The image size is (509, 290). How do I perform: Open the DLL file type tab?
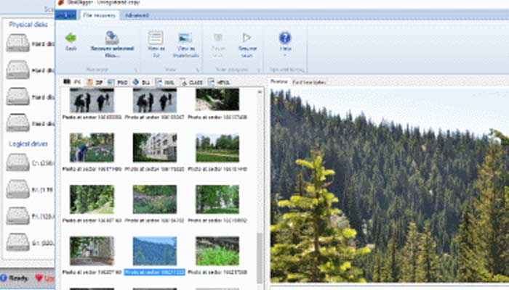(142, 83)
